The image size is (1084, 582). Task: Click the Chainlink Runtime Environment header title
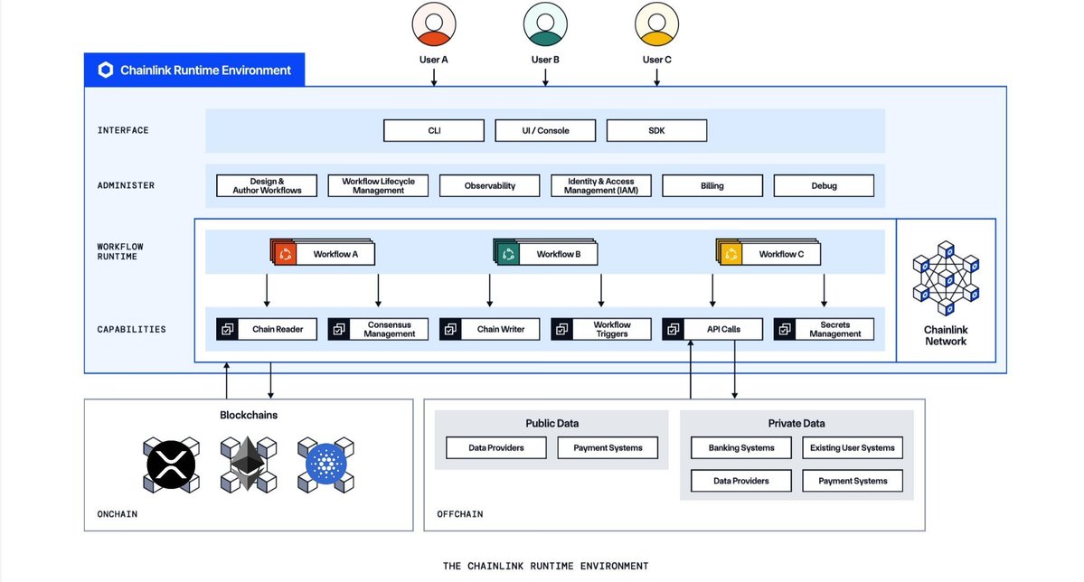pyautogui.click(x=205, y=70)
